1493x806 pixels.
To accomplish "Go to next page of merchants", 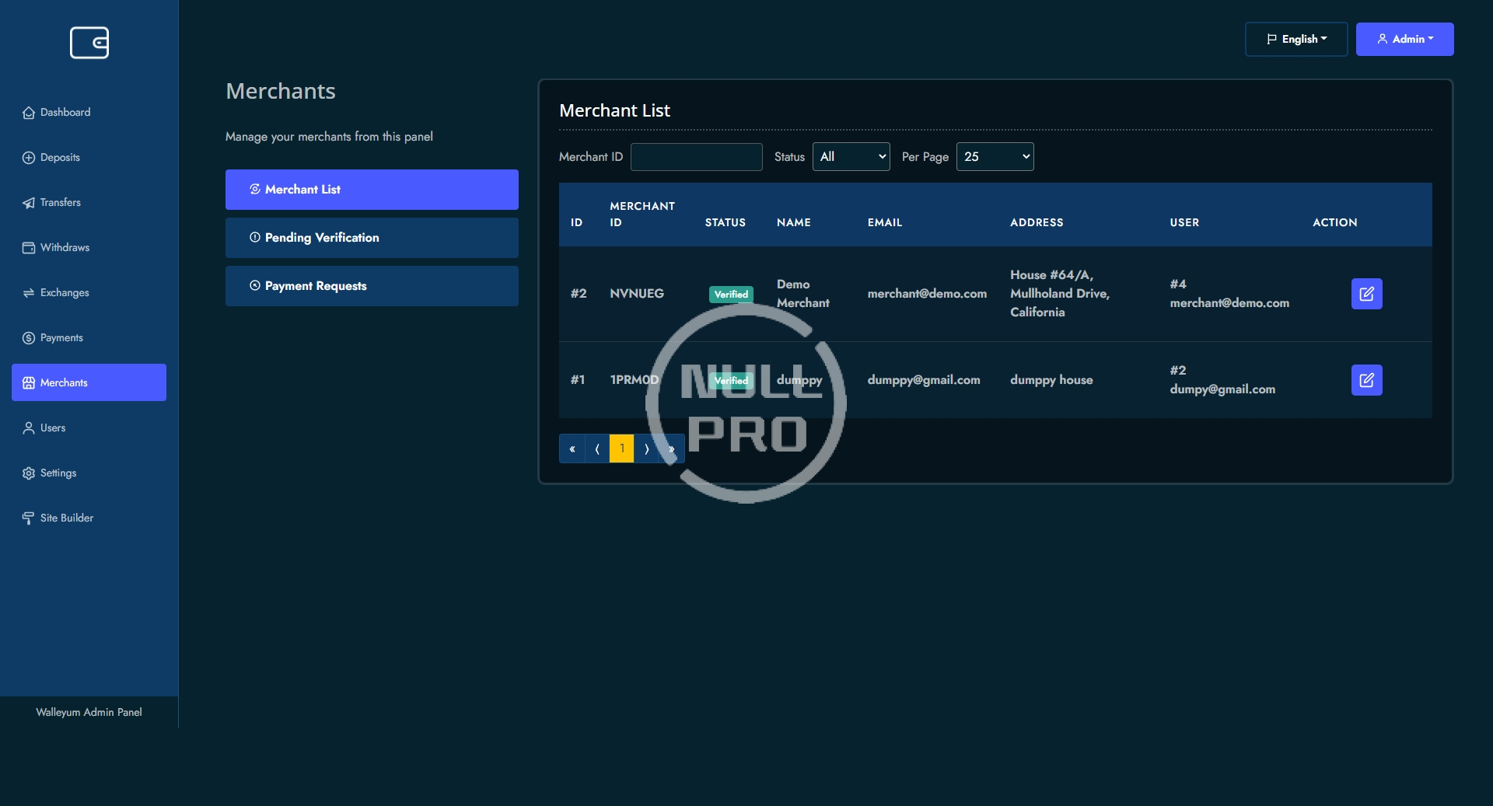I will coord(646,448).
